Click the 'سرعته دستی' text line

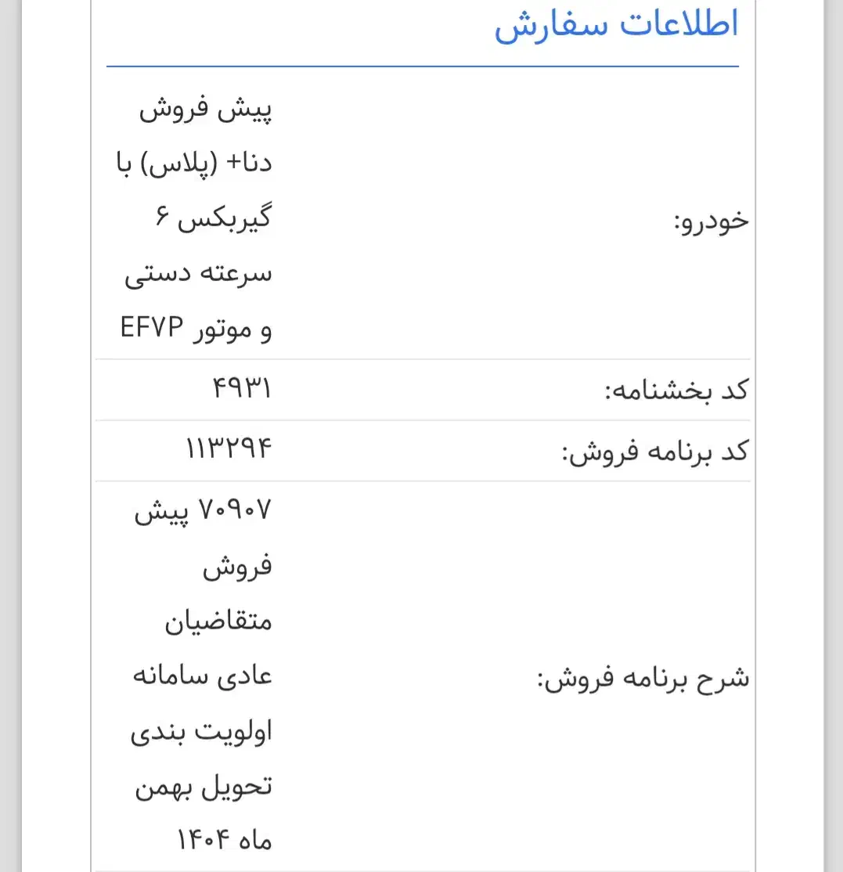click(198, 276)
